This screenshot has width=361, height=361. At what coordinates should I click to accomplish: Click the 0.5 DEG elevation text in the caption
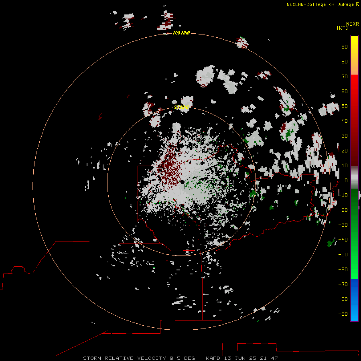(x=183, y=358)
